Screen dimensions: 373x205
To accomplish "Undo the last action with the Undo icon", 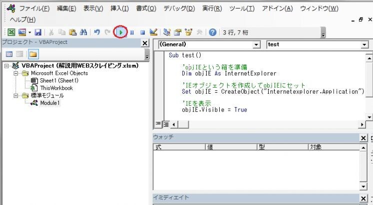I will (97, 32).
